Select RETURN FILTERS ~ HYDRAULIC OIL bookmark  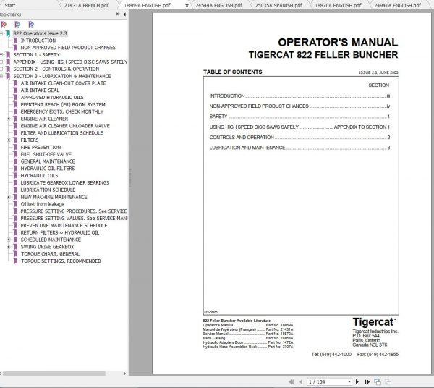point(60,232)
